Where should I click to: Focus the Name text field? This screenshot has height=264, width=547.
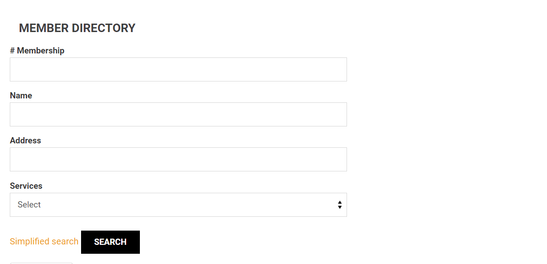178,114
